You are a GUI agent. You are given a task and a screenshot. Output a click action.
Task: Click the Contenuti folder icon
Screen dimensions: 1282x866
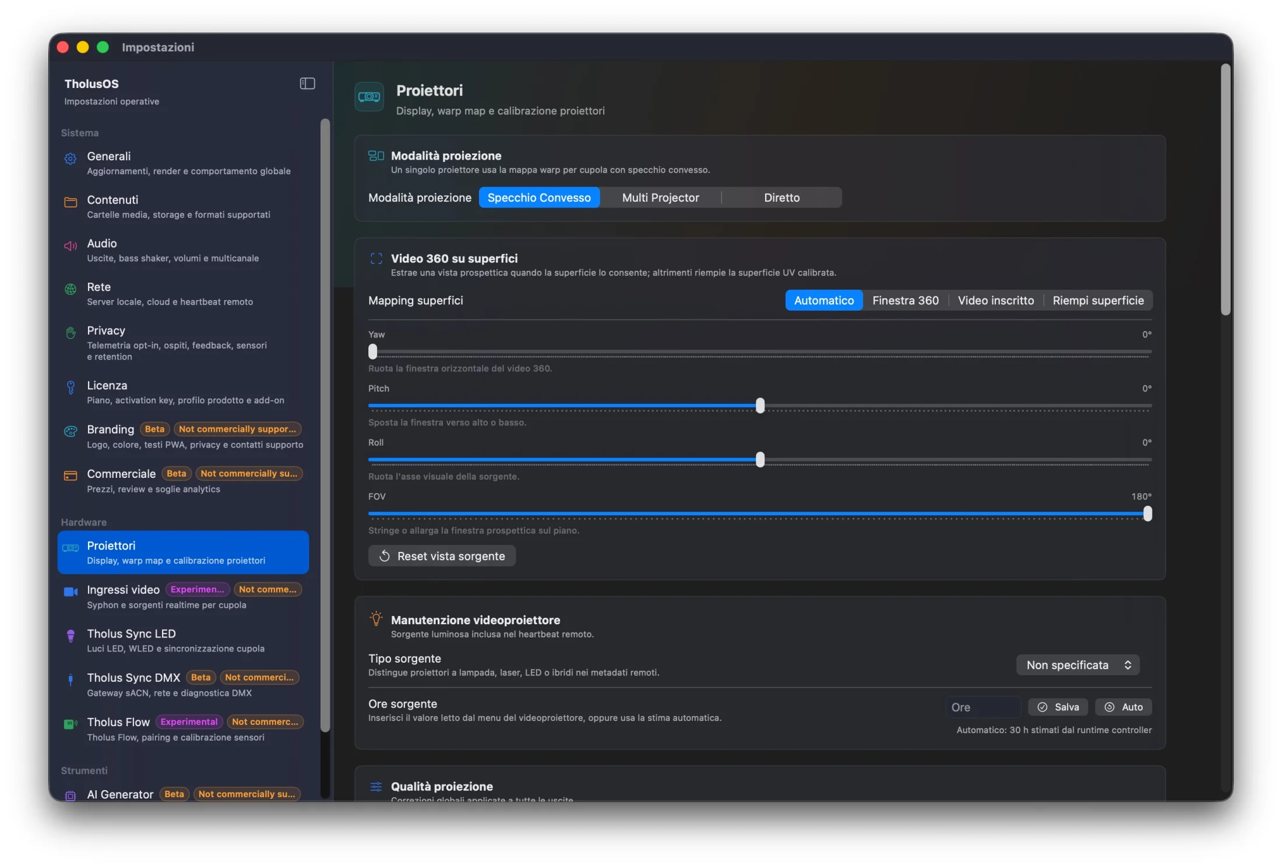[x=71, y=202]
